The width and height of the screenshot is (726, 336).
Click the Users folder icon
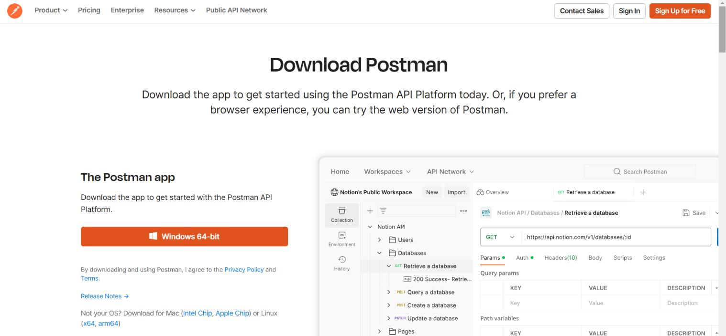(392, 240)
